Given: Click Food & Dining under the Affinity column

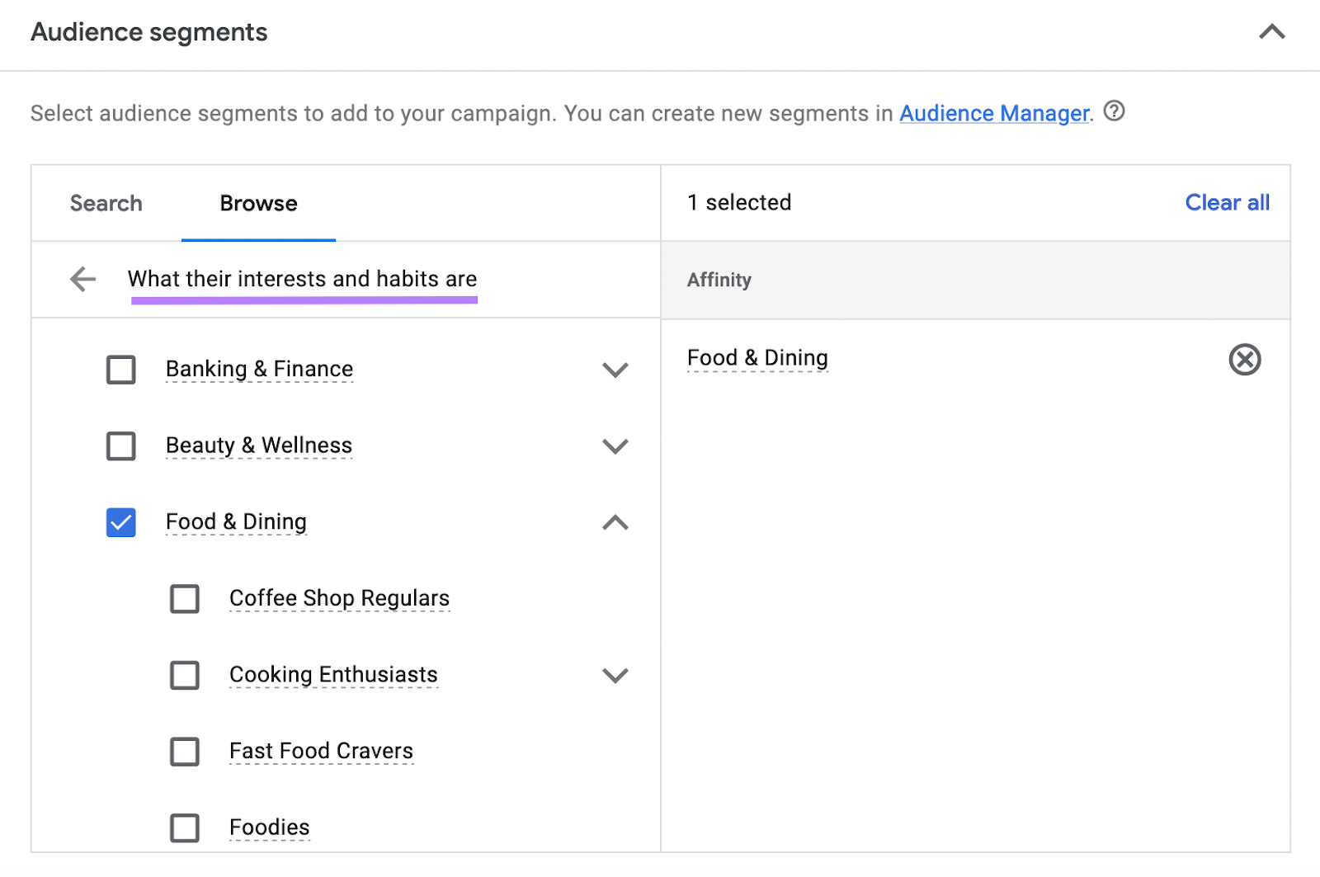Looking at the screenshot, I should pyautogui.click(x=757, y=357).
